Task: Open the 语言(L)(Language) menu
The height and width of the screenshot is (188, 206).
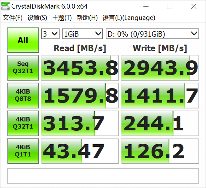Action: coord(129,18)
